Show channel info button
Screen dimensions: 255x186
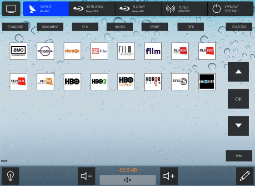tap(239, 156)
